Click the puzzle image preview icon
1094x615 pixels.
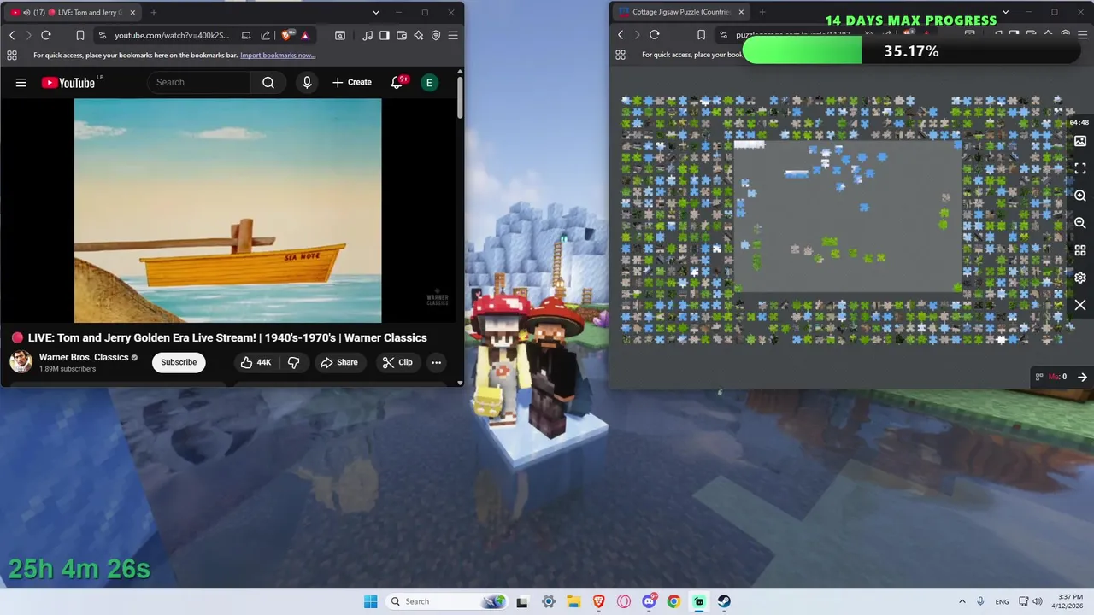pyautogui.click(x=1080, y=141)
